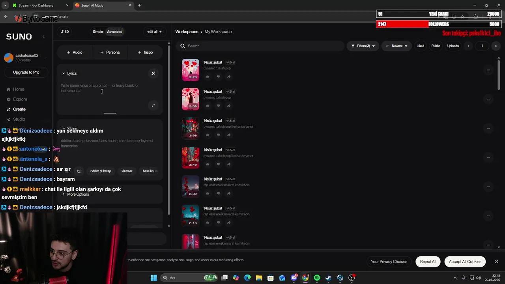Open the Newest sort dropdown
This screenshot has height=284, width=505.
397,46
